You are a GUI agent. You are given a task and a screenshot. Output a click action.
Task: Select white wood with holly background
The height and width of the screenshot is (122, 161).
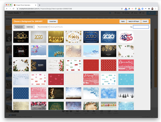click(x=56, y=65)
